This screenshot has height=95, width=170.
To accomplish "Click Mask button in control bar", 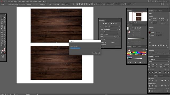I will point(50,4).
